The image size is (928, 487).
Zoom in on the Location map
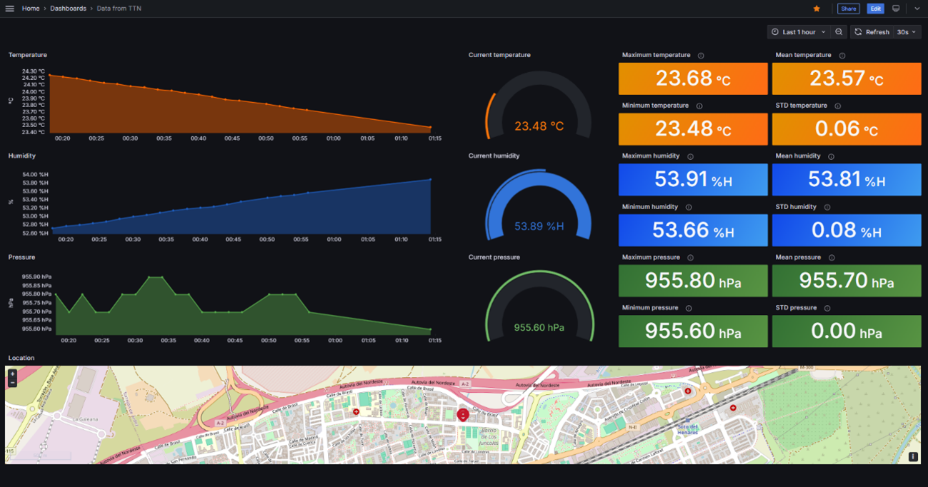coord(12,374)
